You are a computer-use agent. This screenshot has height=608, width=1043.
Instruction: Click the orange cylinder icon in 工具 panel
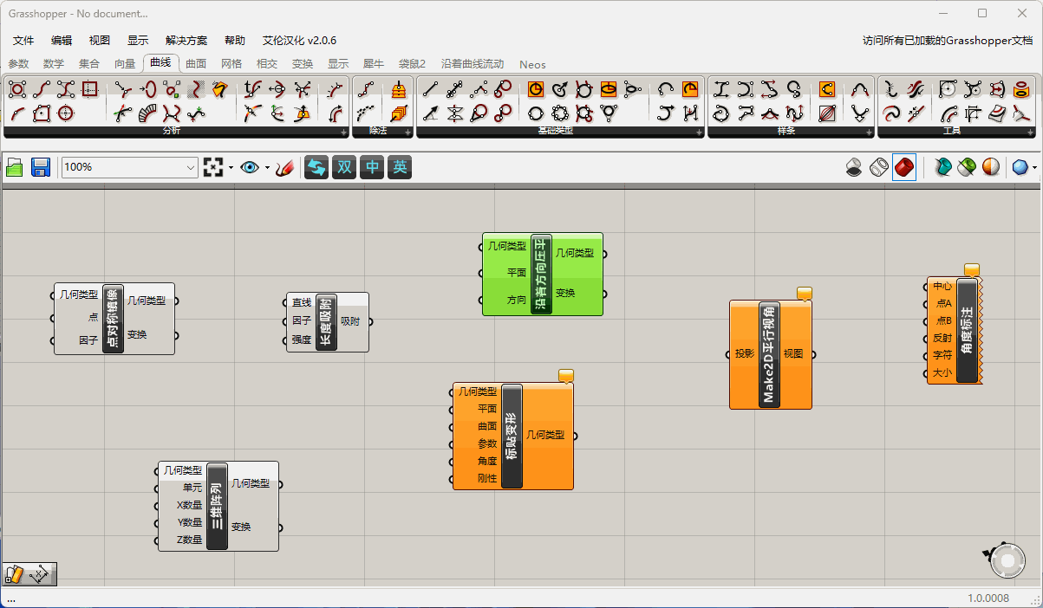pyautogui.click(x=1020, y=89)
